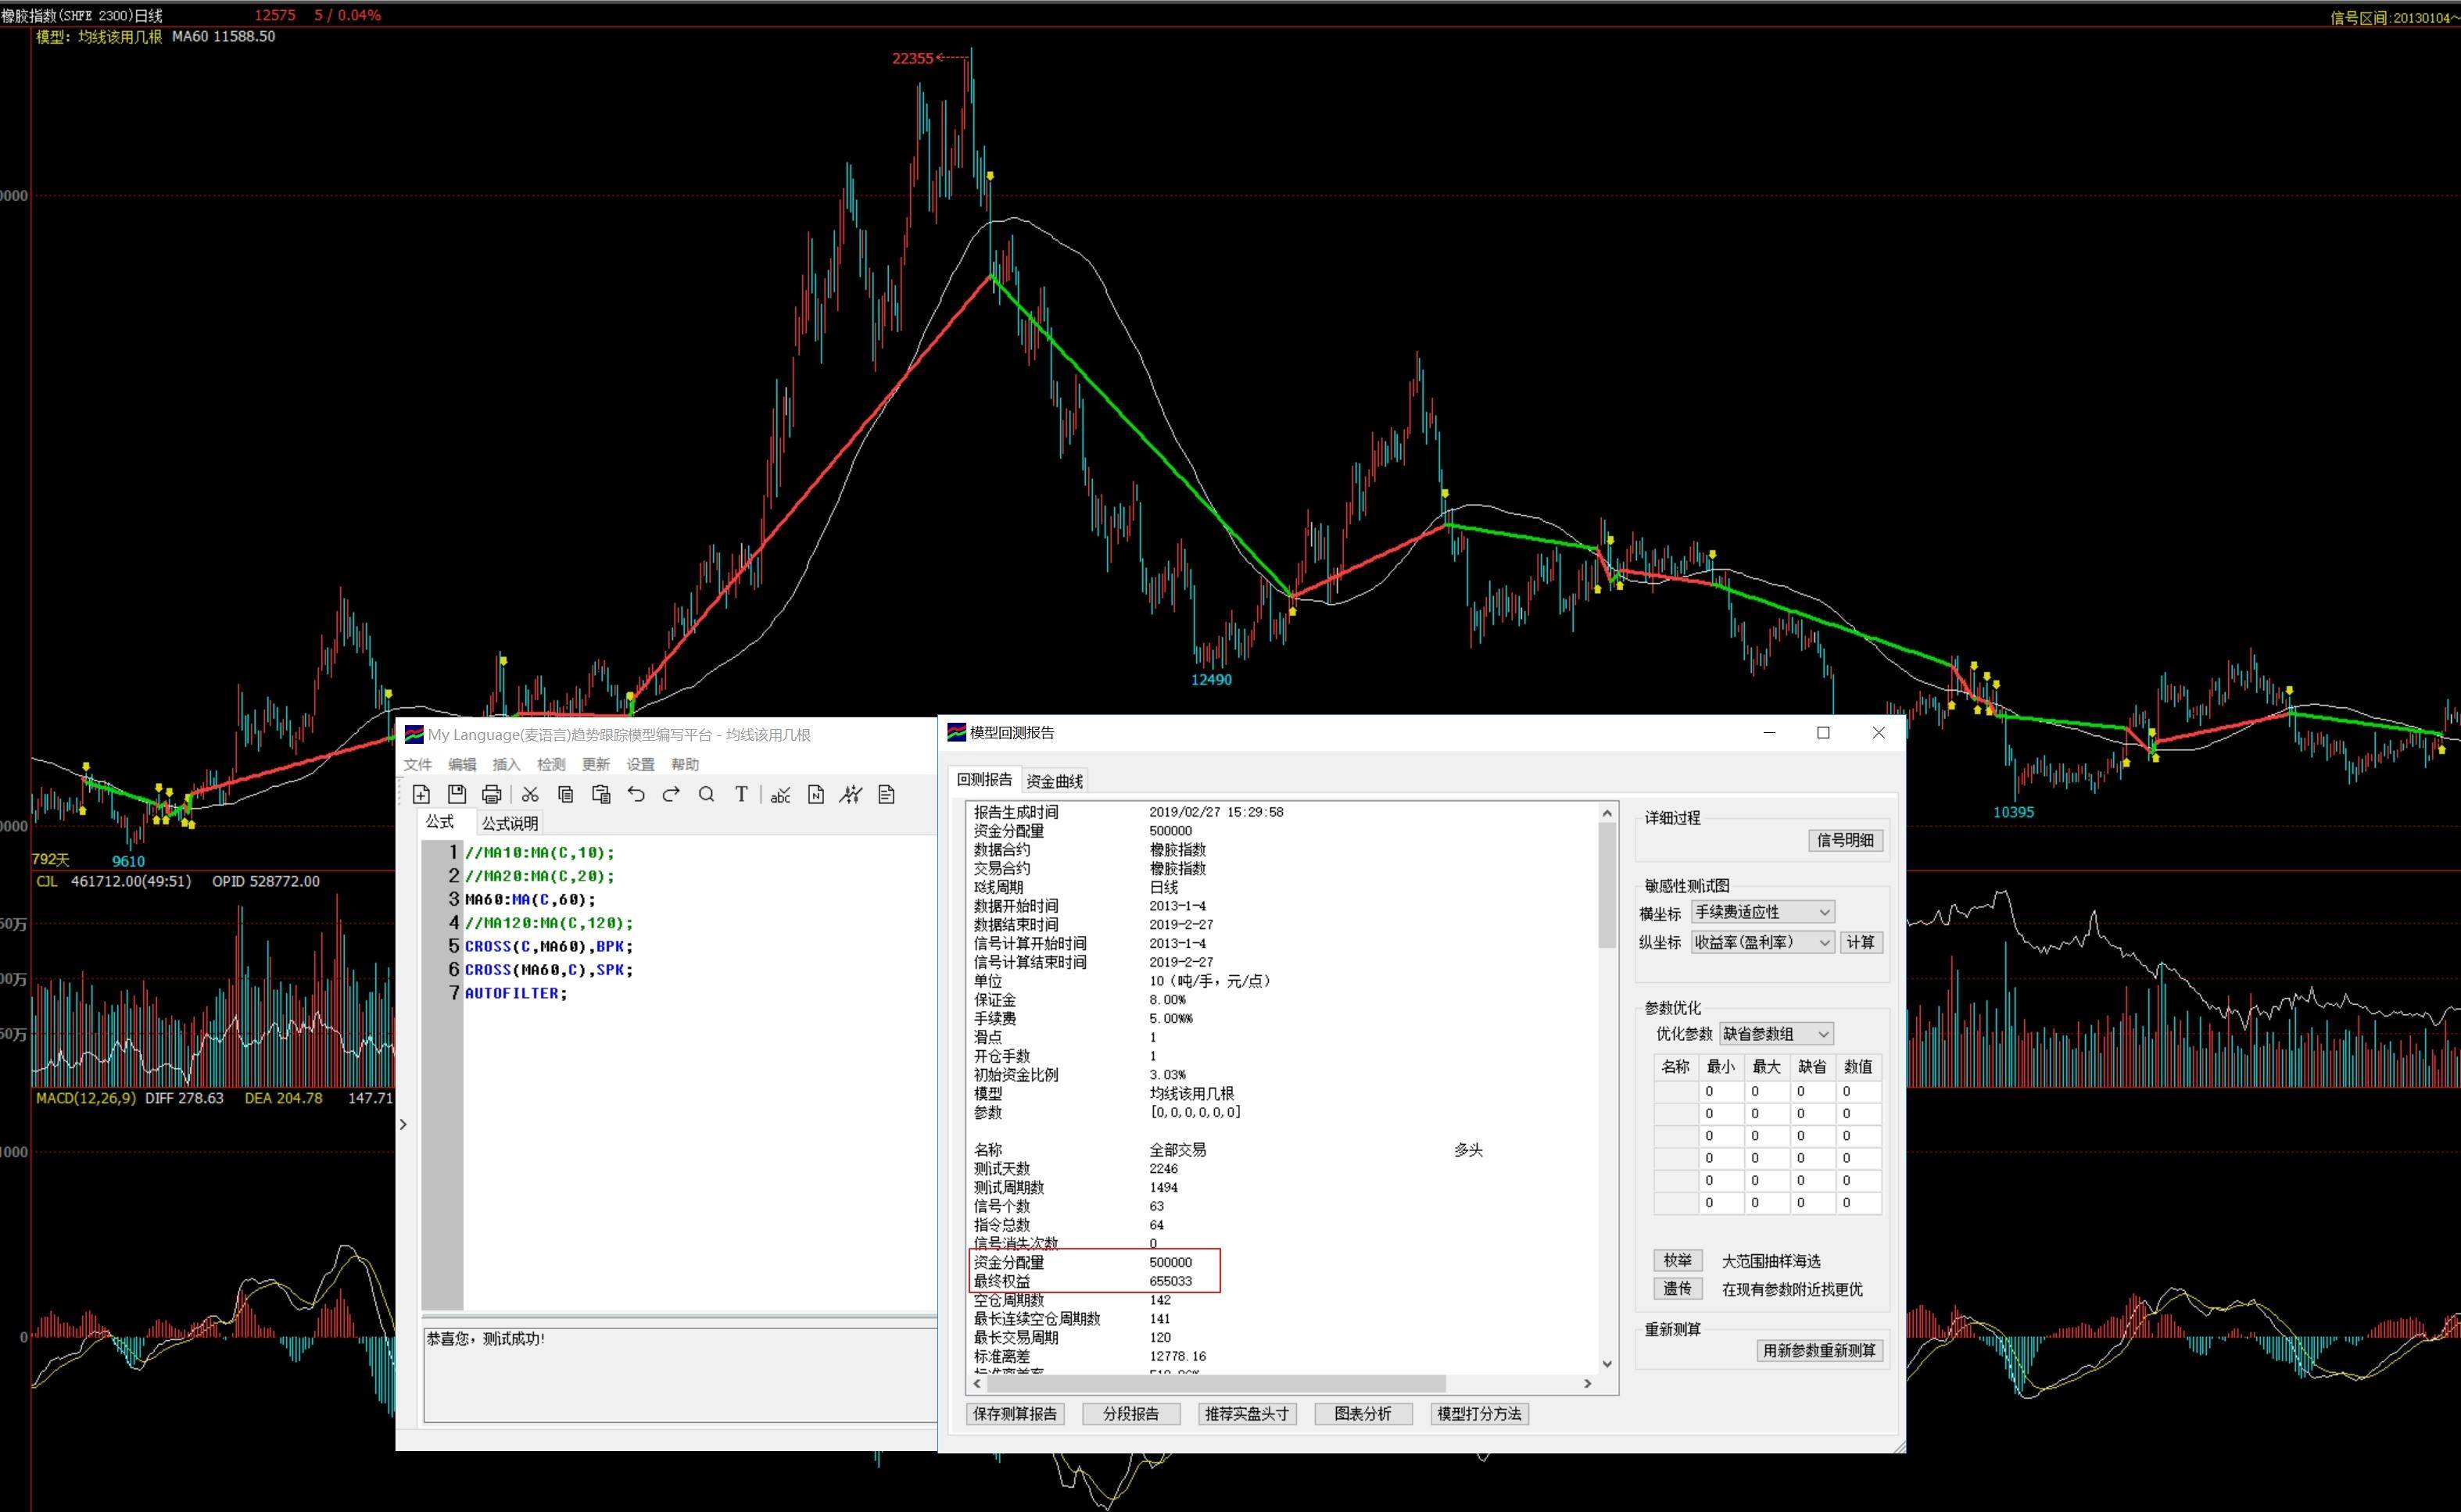Click the new file icon in formula editor
2461x1512 pixels.
[421, 794]
